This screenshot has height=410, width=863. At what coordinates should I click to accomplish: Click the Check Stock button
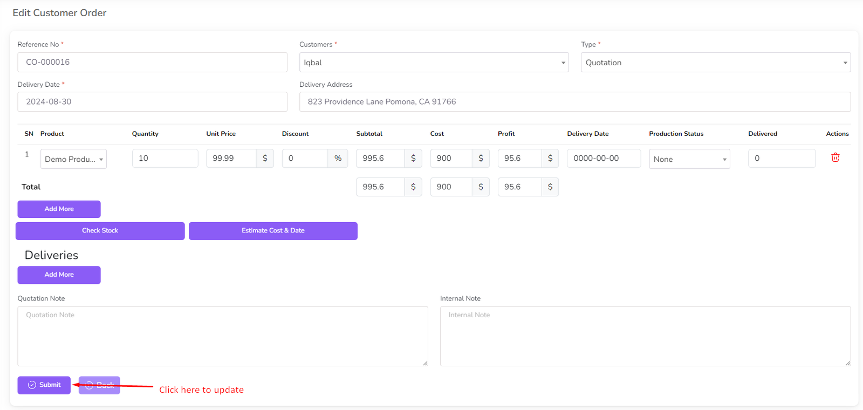(100, 231)
